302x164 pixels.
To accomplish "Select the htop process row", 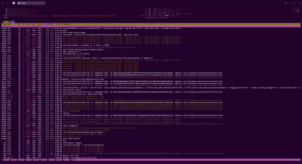I will pos(151,30).
